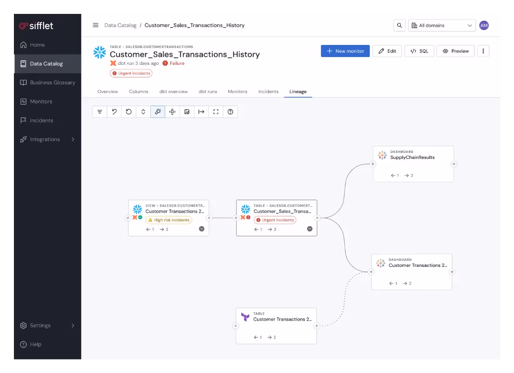The image size is (514, 373).
Task: Click Terraform icon on bottom table node
Action: tap(245, 317)
